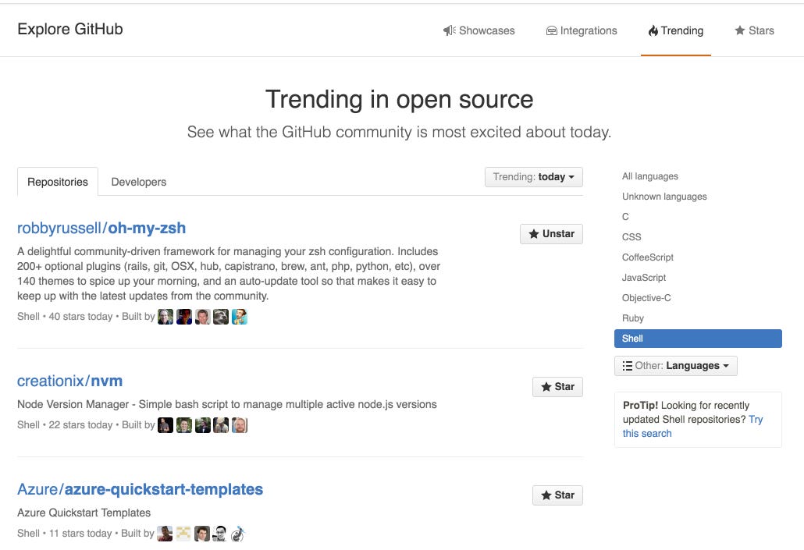
Task: Click last contributor avatar of nvm
Action: tap(240, 425)
